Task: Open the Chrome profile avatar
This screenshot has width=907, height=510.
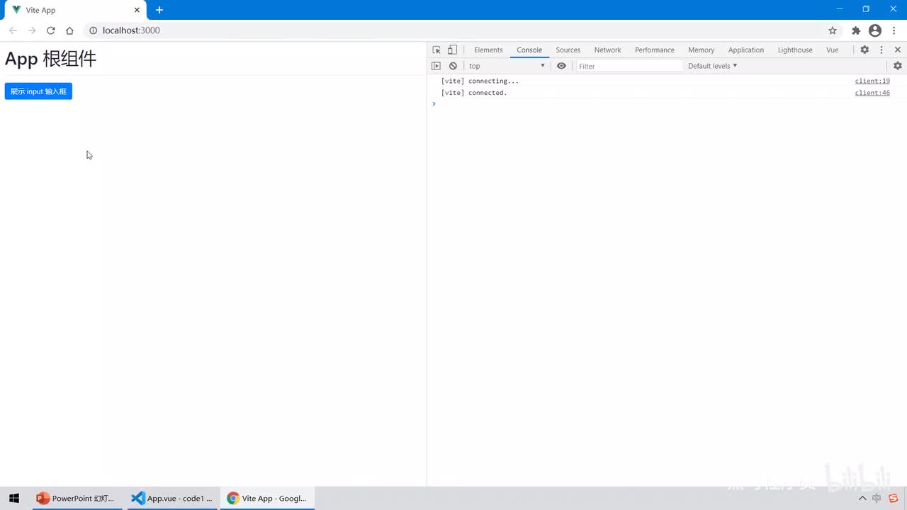Action: (875, 30)
